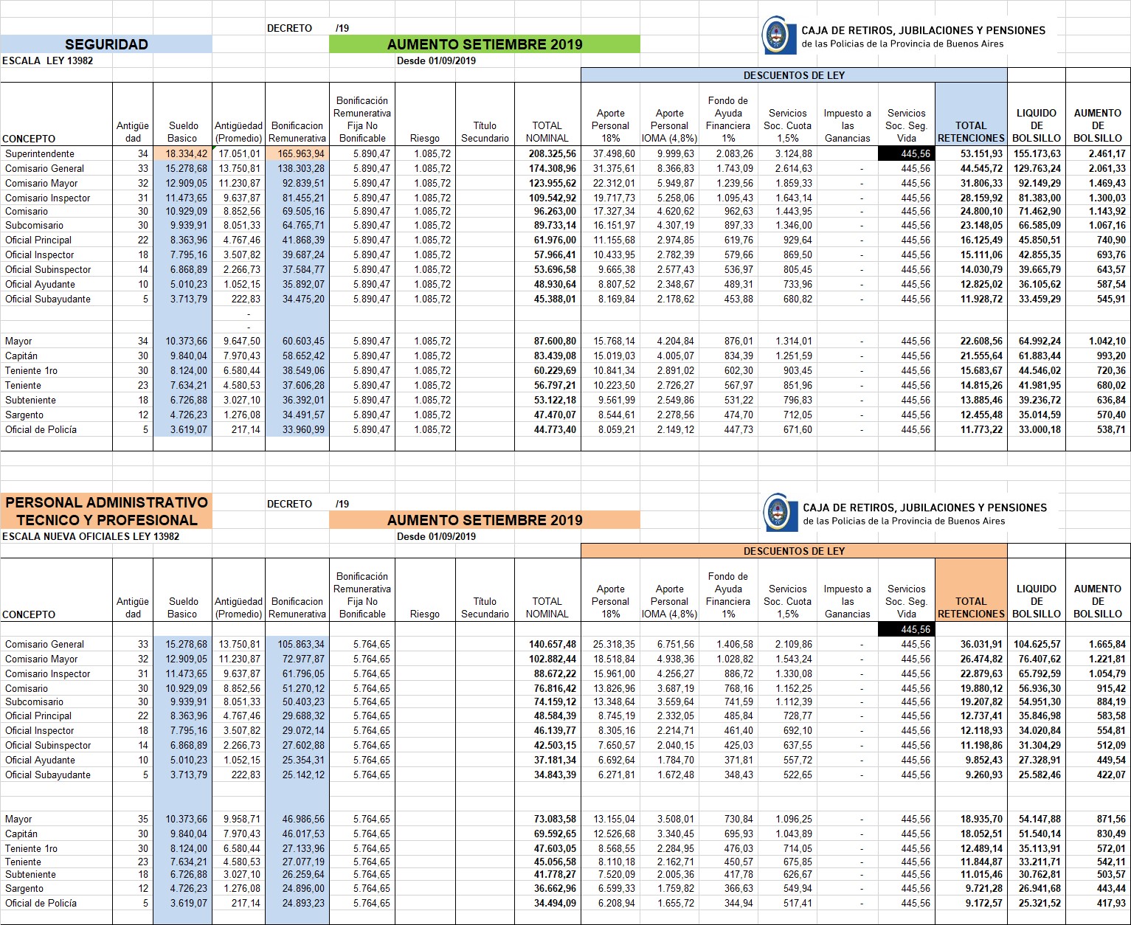Click Oficial Subayudante total retenciones 11.928,72
Screen dimensions: 1131x925
point(971,299)
